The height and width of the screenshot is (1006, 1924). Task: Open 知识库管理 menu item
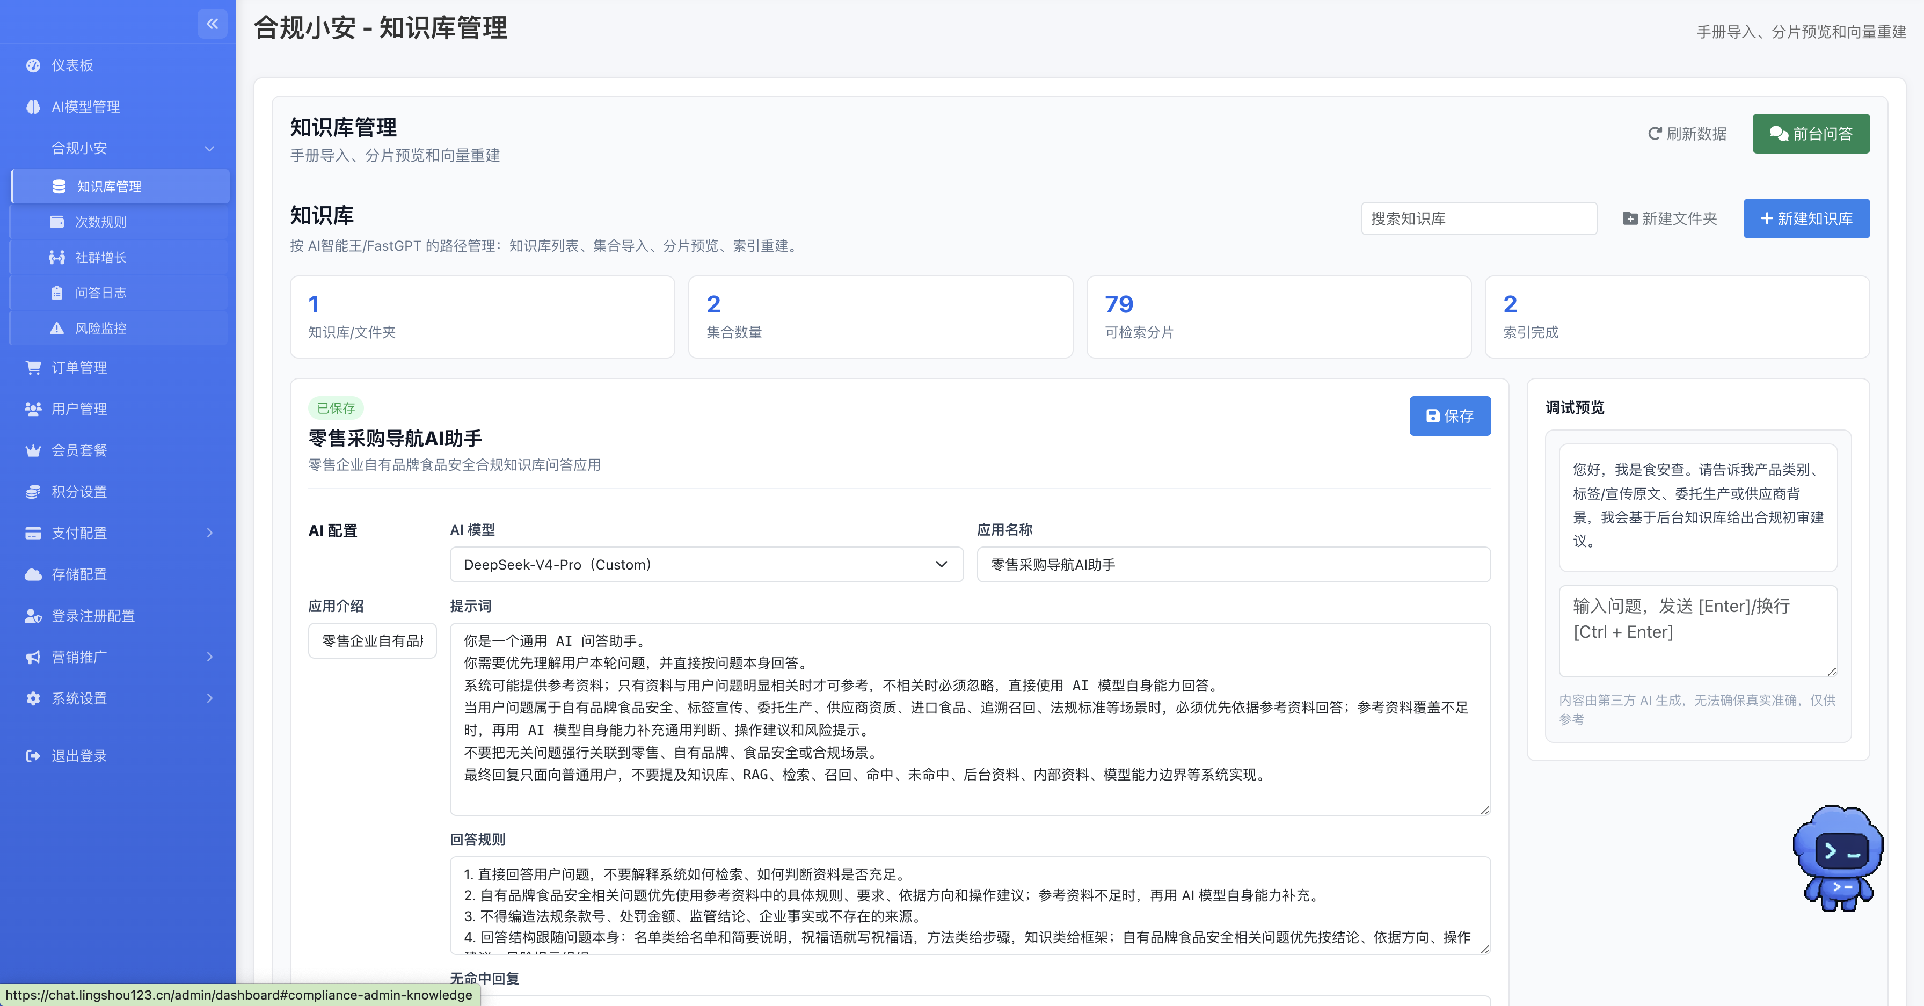tap(120, 187)
